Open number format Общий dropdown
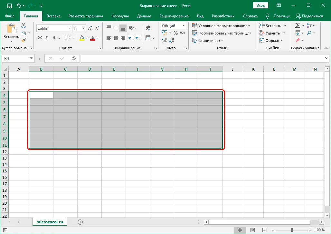The width and height of the screenshot is (331, 234). [184, 25]
